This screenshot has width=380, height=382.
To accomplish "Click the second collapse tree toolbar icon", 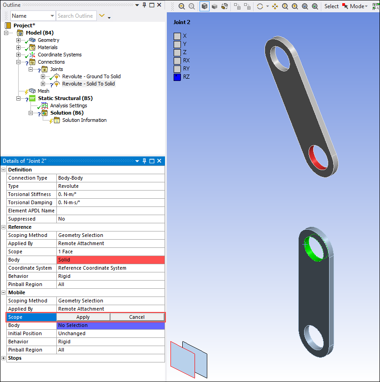I will click(x=247, y=6).
